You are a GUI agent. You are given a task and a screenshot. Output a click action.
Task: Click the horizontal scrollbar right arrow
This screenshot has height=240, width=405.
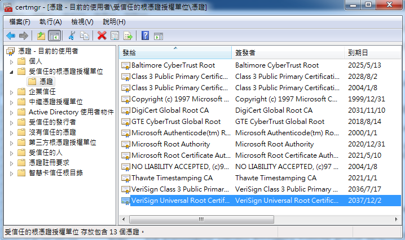pos(396,220)
